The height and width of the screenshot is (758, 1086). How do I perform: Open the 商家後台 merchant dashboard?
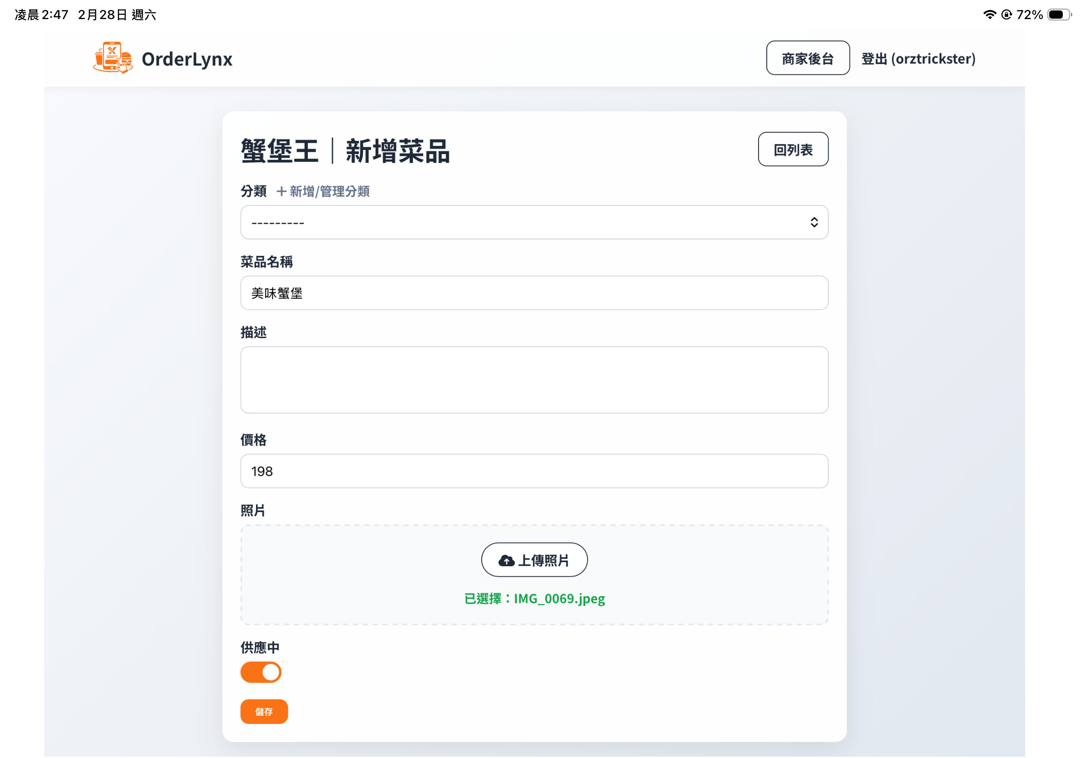point(807,58)
